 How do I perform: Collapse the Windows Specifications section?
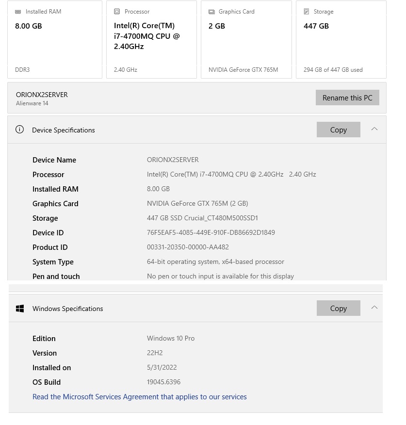pos(374,308)
